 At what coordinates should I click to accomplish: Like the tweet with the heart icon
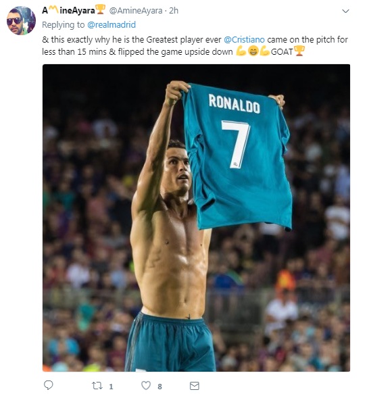click(x=146, y=385)
